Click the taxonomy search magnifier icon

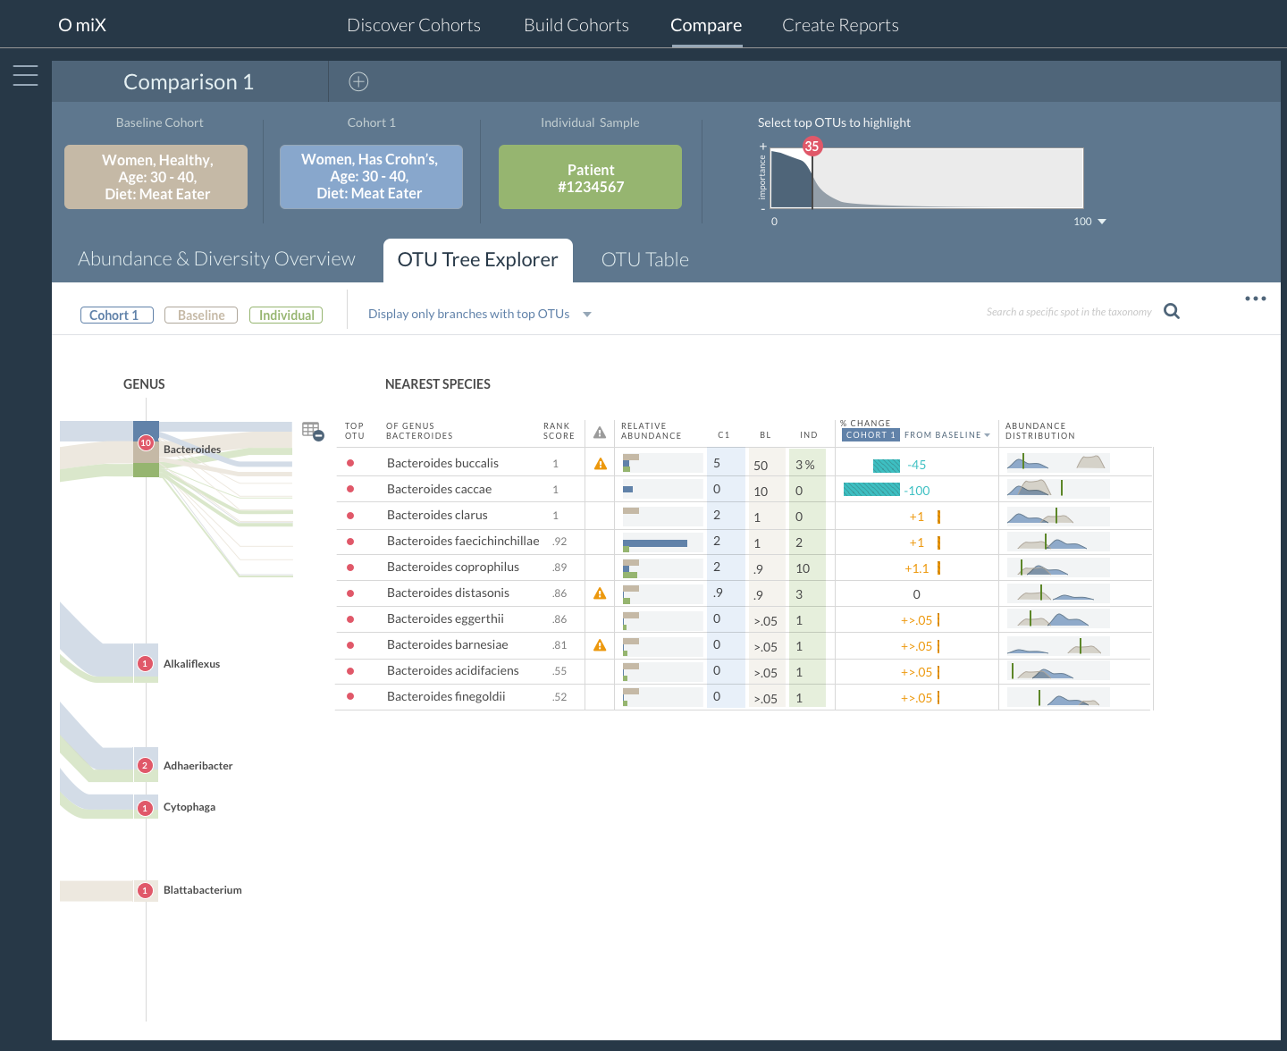(1172, 311)
